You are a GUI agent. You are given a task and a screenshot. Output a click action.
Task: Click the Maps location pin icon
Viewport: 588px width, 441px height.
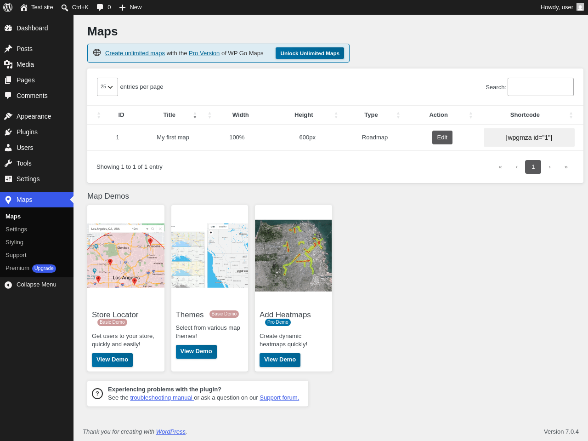tap(8, 200)
